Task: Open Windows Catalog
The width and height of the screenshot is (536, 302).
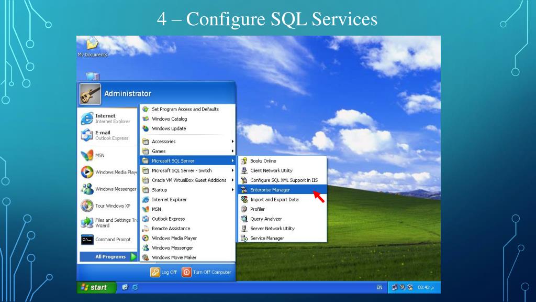Action: pos(188,119)
